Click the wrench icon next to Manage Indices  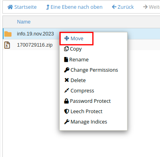(67, 122)
